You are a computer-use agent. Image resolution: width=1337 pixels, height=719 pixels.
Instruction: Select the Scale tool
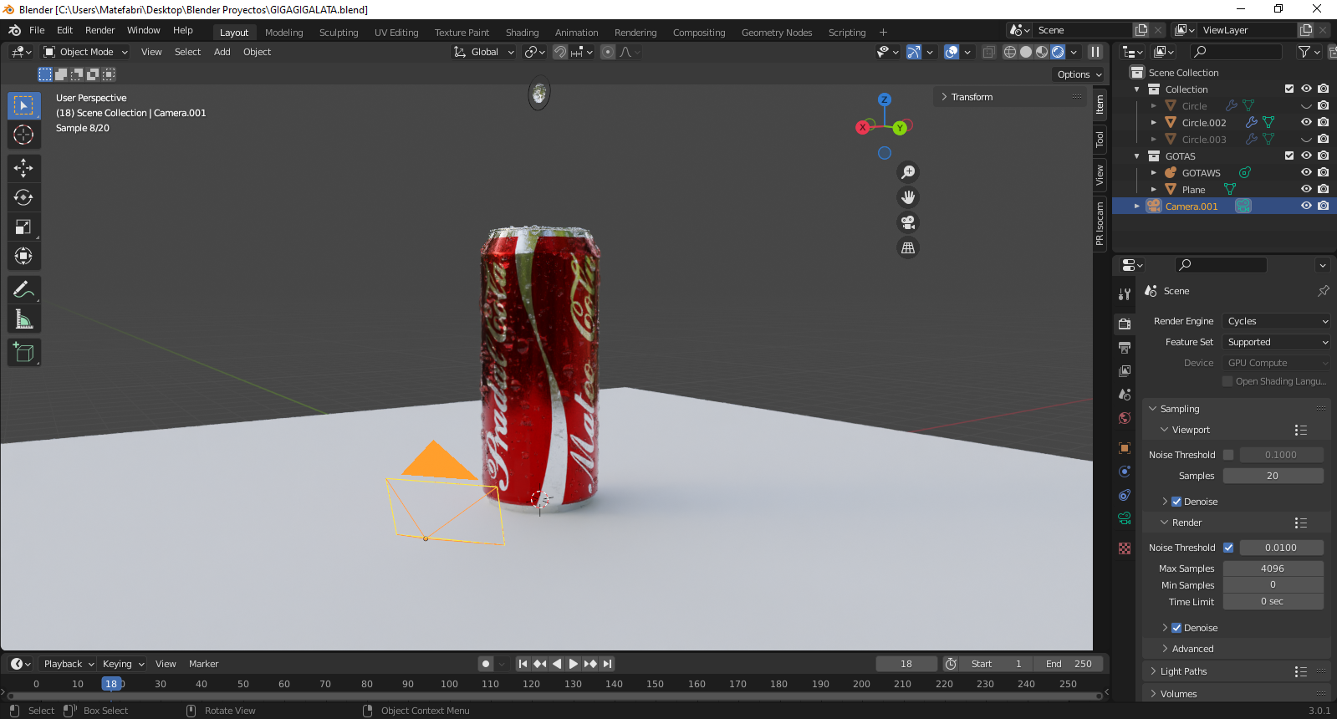23,227
